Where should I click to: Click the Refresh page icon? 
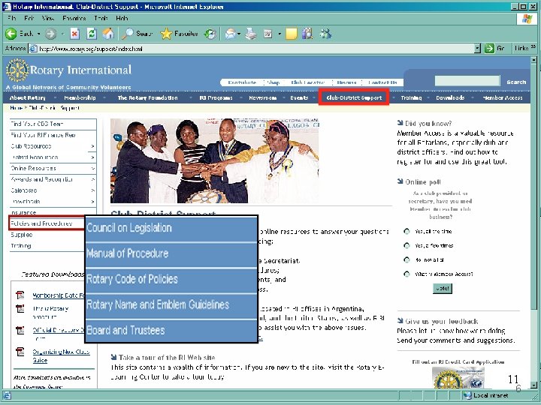(92, 34)
